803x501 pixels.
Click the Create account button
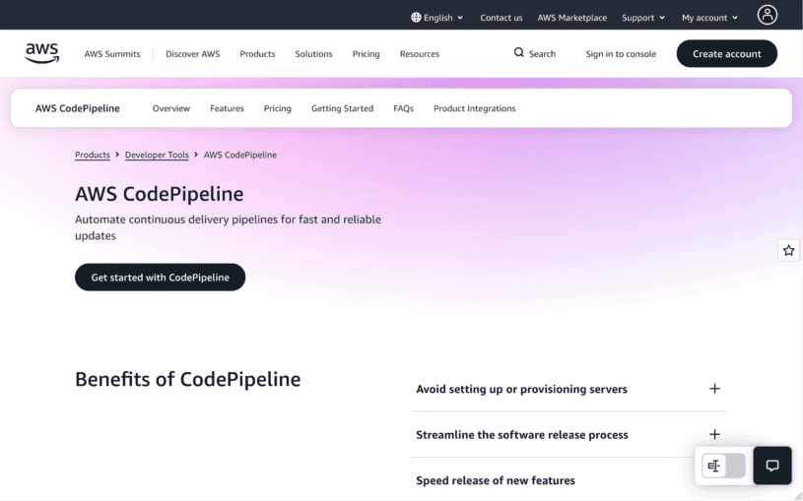click(x=727, y=53)
